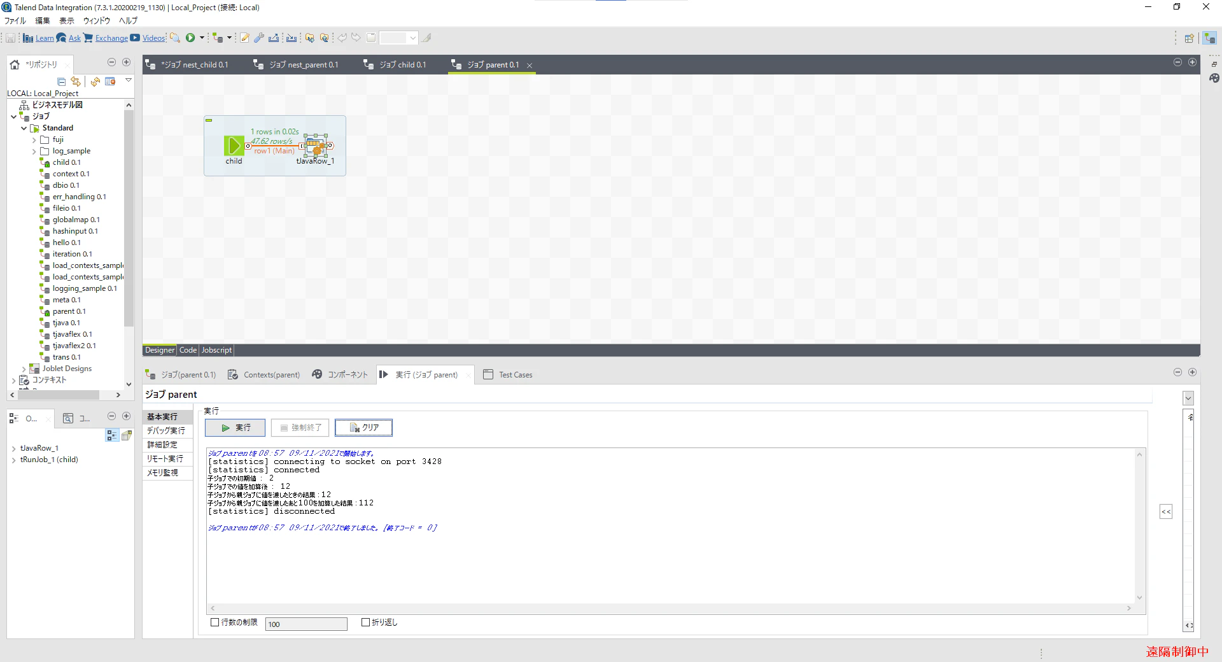Screen dimensions: 1222x662
Task: Click the 実行 run button
Action: click(235, 428)
